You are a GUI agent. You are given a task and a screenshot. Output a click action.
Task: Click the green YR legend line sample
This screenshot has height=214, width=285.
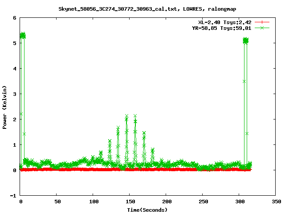click(x=262, y=28)
